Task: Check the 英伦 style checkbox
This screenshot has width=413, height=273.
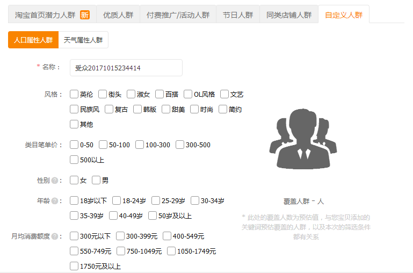Action: [75, 95]
